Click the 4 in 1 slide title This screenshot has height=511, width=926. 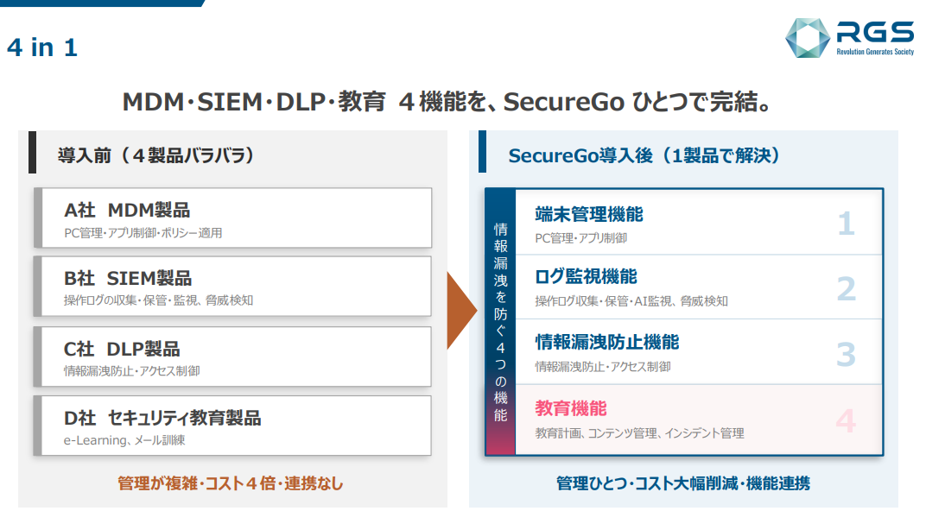click(42, 47)
